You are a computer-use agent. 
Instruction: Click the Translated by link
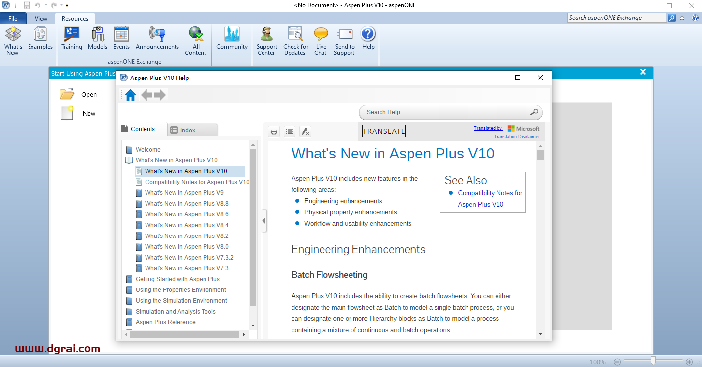pos(488,128)
